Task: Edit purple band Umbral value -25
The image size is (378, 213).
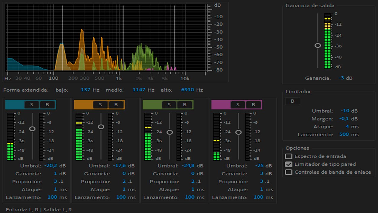Action: 260,166
